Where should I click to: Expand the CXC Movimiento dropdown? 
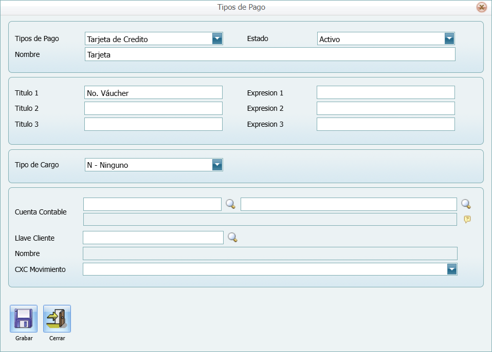coord(451,269)
